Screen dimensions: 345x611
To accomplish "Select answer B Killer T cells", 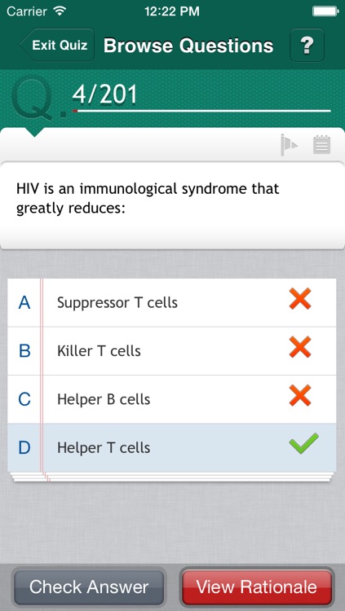I will tap(172, 351).
